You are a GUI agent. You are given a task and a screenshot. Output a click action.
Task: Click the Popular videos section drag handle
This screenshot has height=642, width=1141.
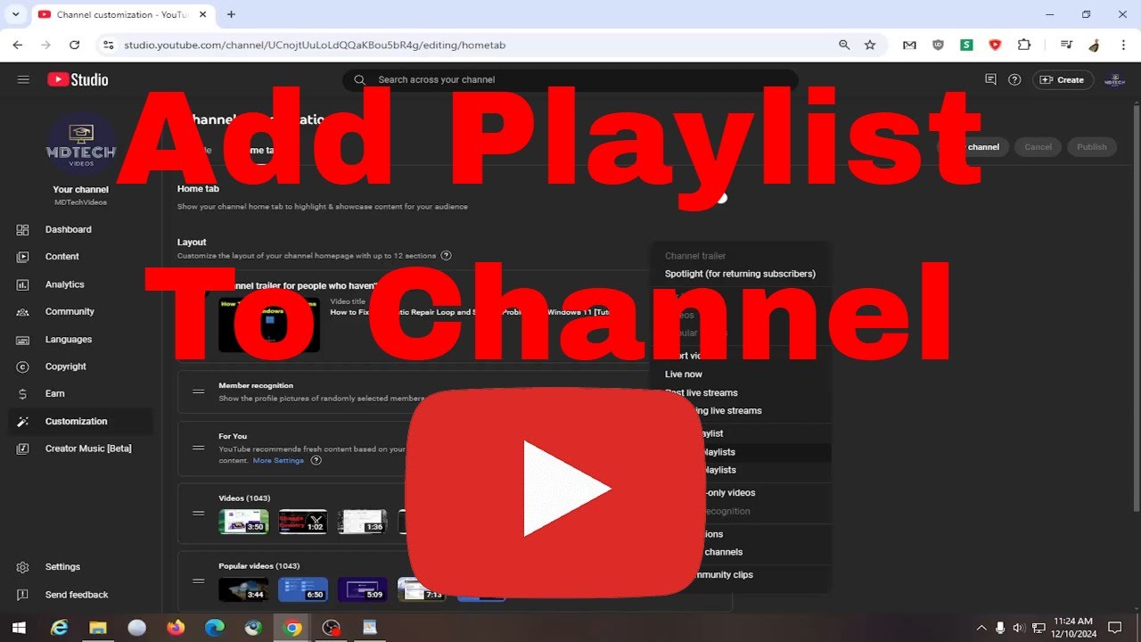pos(199,581)
